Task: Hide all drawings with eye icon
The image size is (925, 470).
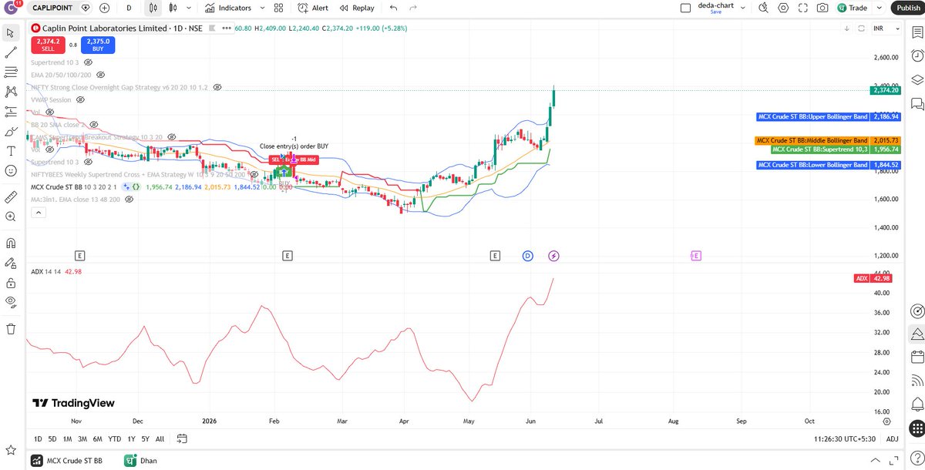Action: [x=11, y=303]
